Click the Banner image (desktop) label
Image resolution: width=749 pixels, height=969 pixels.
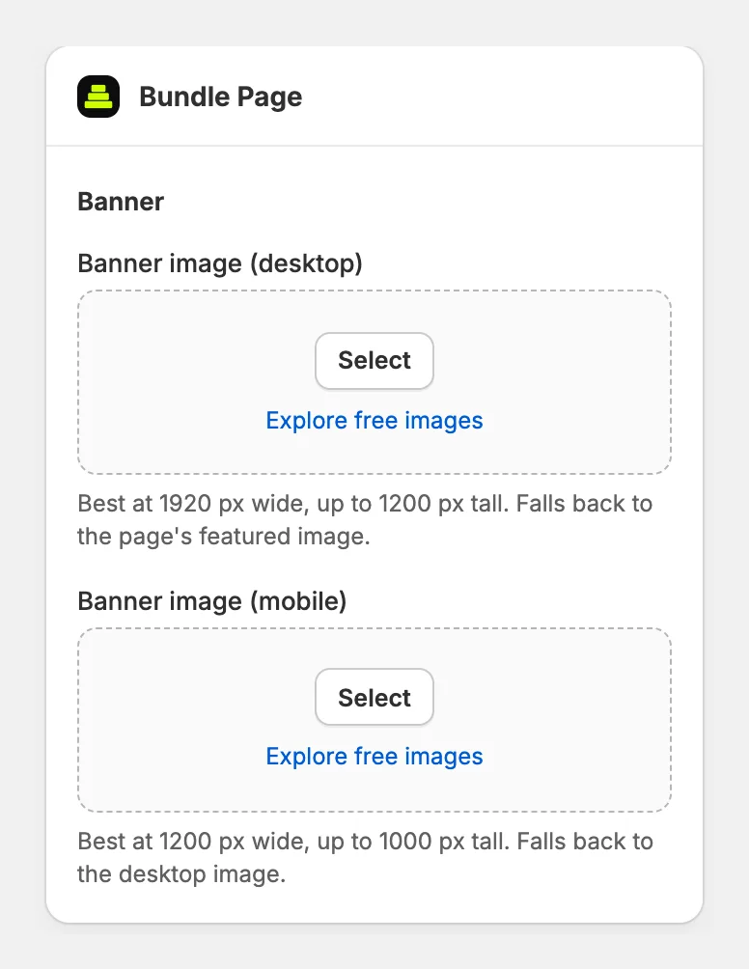[x=220, y=263]
